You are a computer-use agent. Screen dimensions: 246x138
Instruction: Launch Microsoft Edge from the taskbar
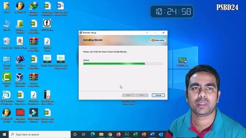(x=93, y=135)
